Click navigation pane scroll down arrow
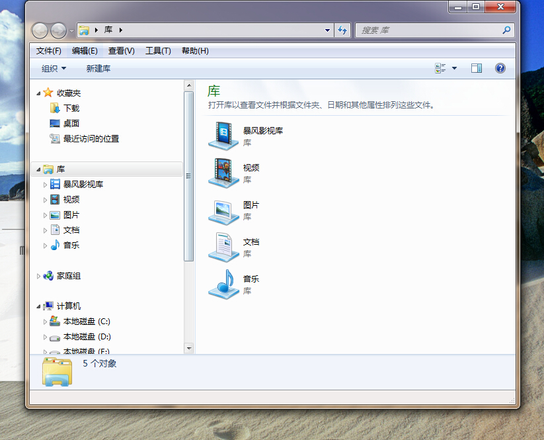The width and height of the screenshot is (544, 440). [x=189, y=348]
